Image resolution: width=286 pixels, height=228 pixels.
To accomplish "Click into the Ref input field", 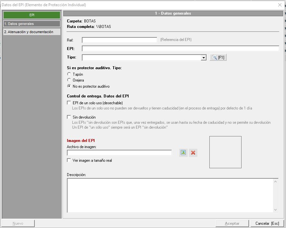I will click(x=119, y=40).
